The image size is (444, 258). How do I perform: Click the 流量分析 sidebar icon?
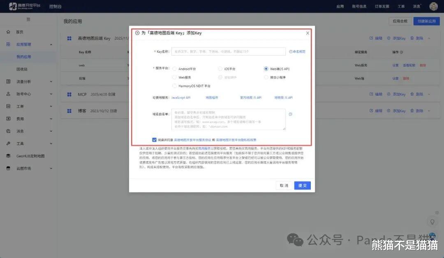(8, 81)
